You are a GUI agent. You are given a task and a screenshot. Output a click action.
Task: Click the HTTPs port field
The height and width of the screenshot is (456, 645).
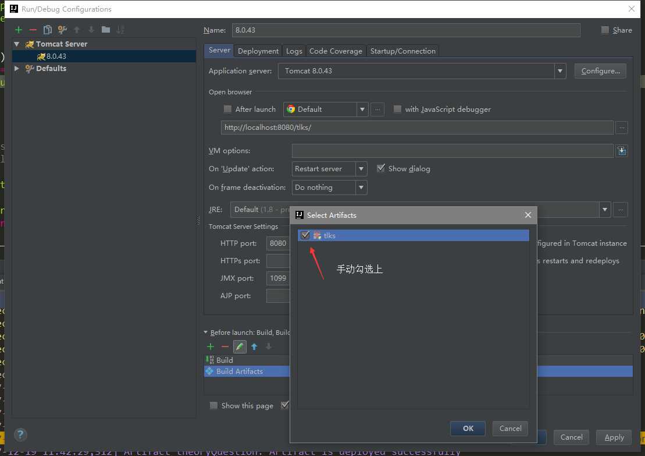[278, 261]
